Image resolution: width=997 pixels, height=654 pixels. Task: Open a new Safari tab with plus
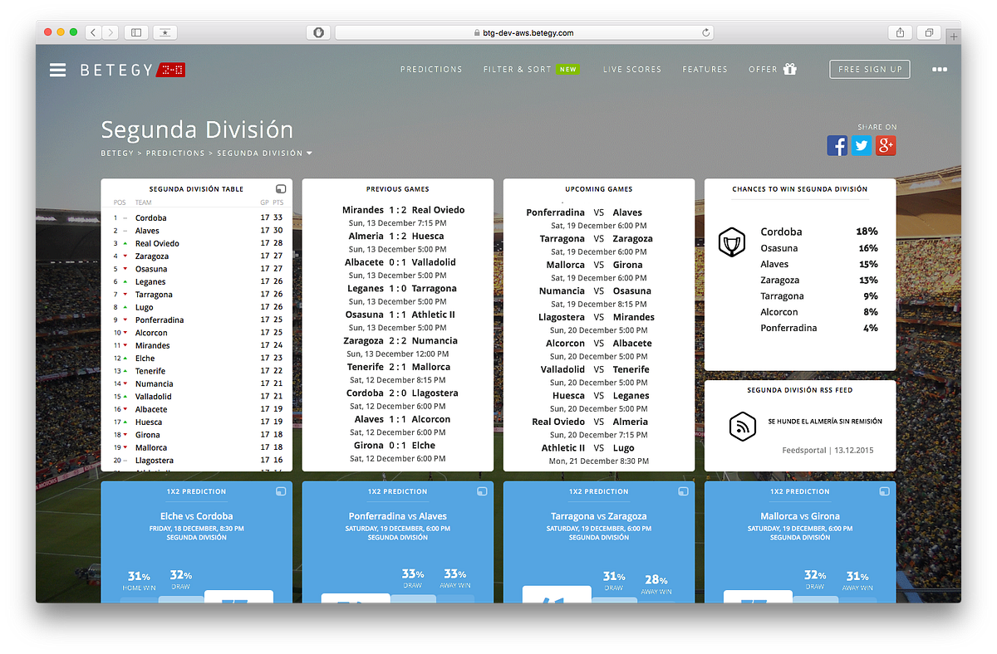tap(954, 37)
